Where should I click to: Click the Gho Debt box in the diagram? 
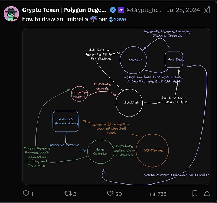175,59
